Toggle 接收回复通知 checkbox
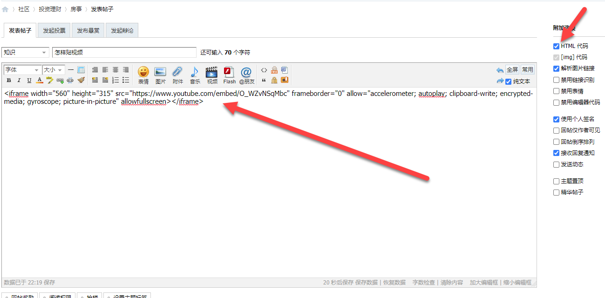This screenshot has width=605, height=298. tap(556, 153)
